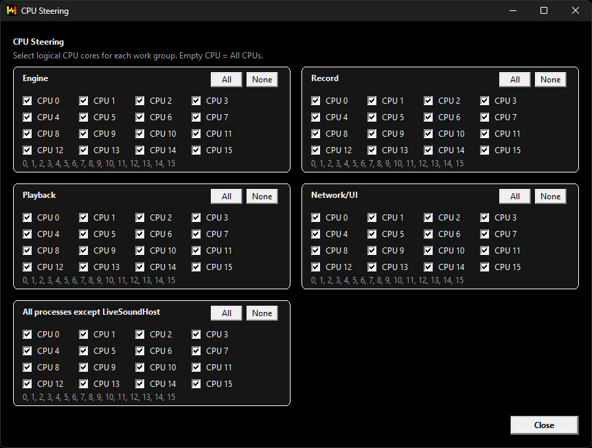
Task: Click the Playback group heading
Action: 39,195
